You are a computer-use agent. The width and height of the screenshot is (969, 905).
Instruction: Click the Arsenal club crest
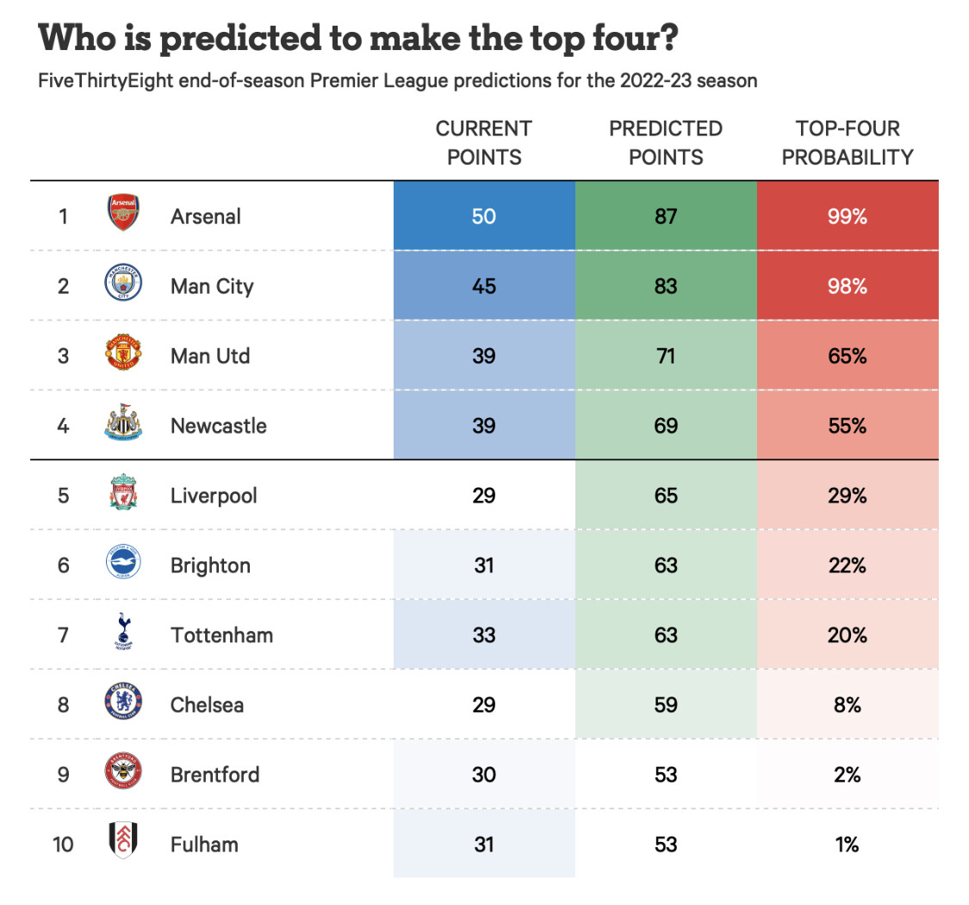[x=122, y=213]
